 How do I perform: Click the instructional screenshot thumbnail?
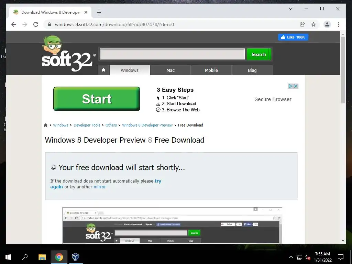[172, 225]
